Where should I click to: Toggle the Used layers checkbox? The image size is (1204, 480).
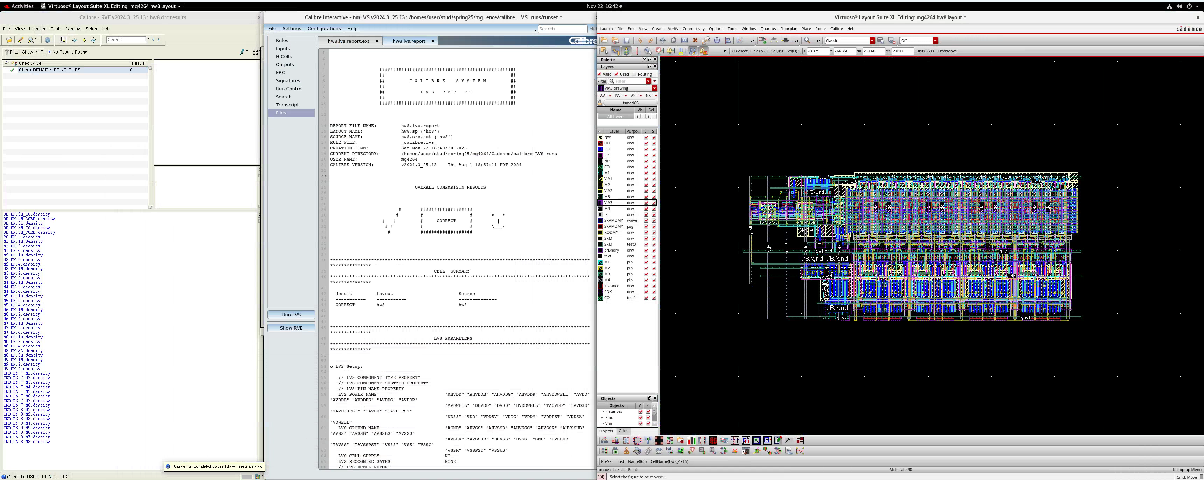coord(616,74)
